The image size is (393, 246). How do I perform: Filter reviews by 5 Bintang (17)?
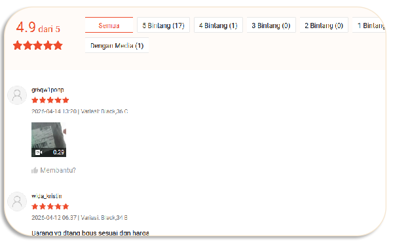[x=163, y=25]
